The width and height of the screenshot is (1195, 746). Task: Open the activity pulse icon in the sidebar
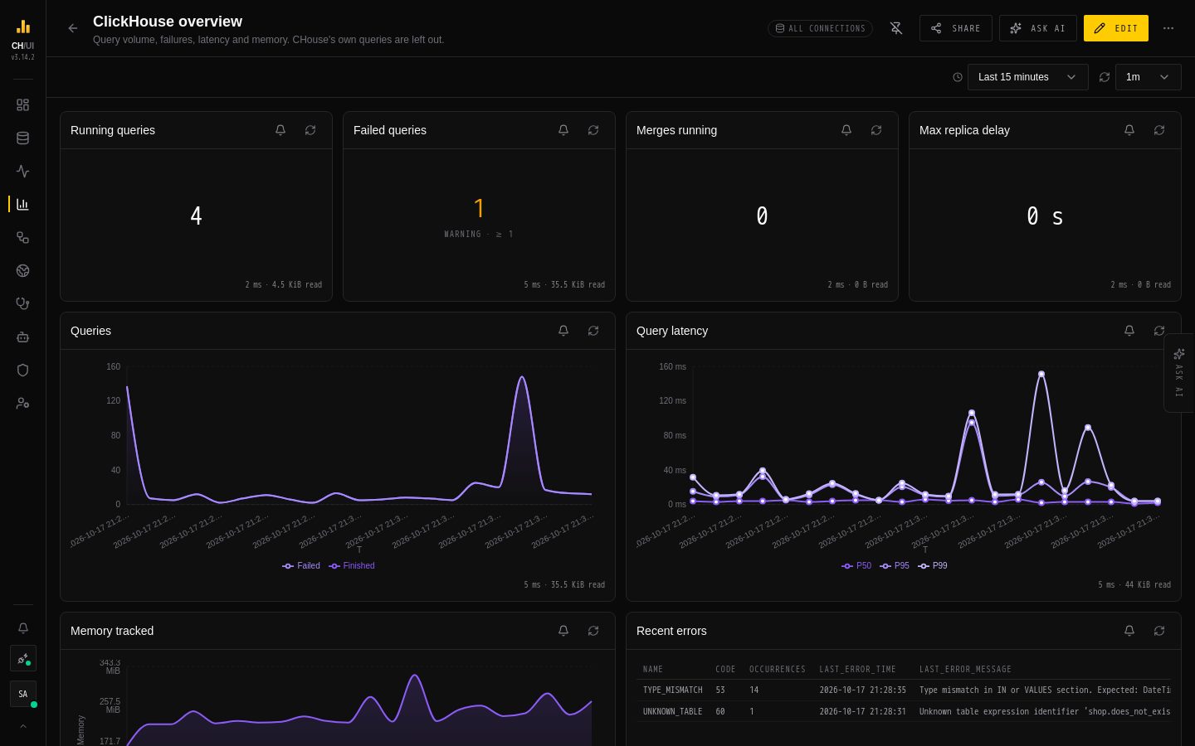coord(22,172)
